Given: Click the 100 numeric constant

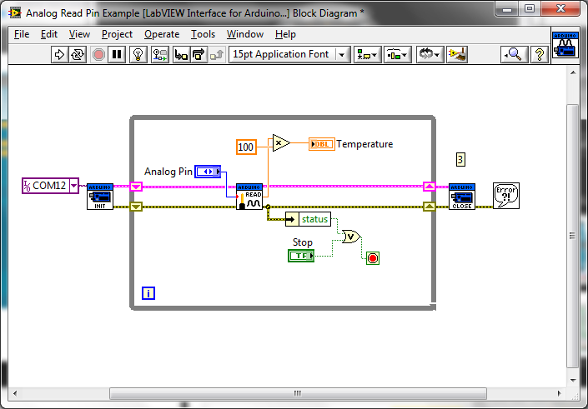Looking at the screenshot, I should pos(246,147).
